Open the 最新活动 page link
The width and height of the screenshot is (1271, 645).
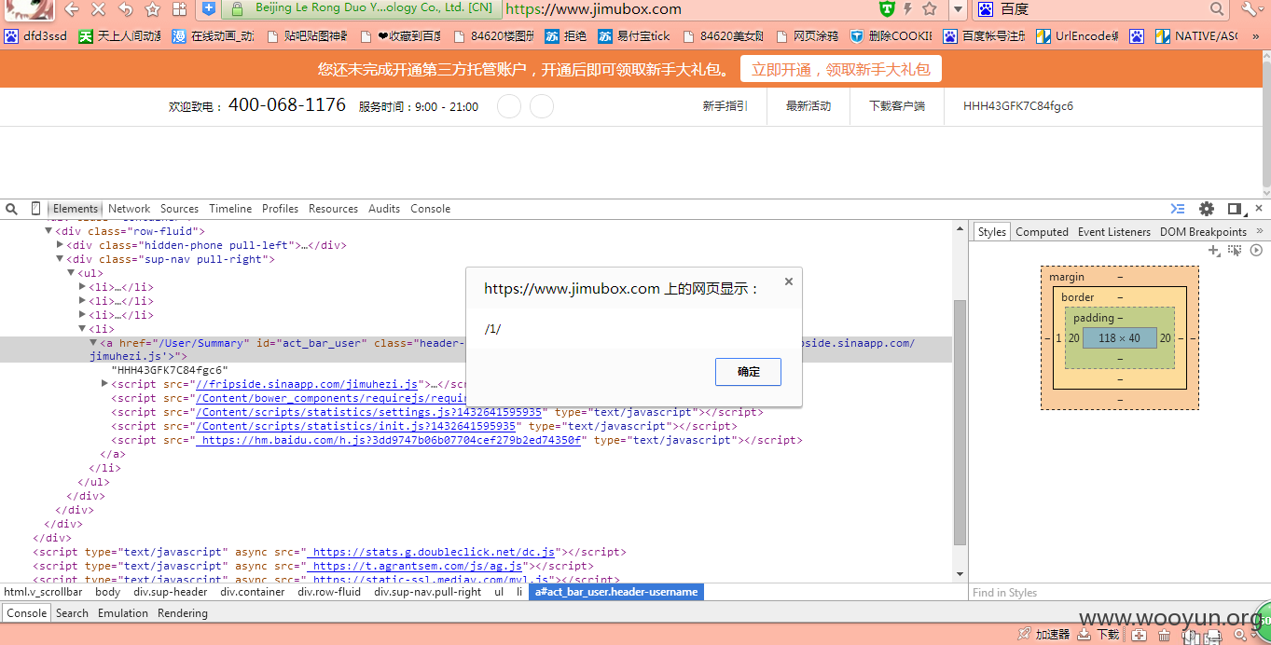click(x=808, y=106)
